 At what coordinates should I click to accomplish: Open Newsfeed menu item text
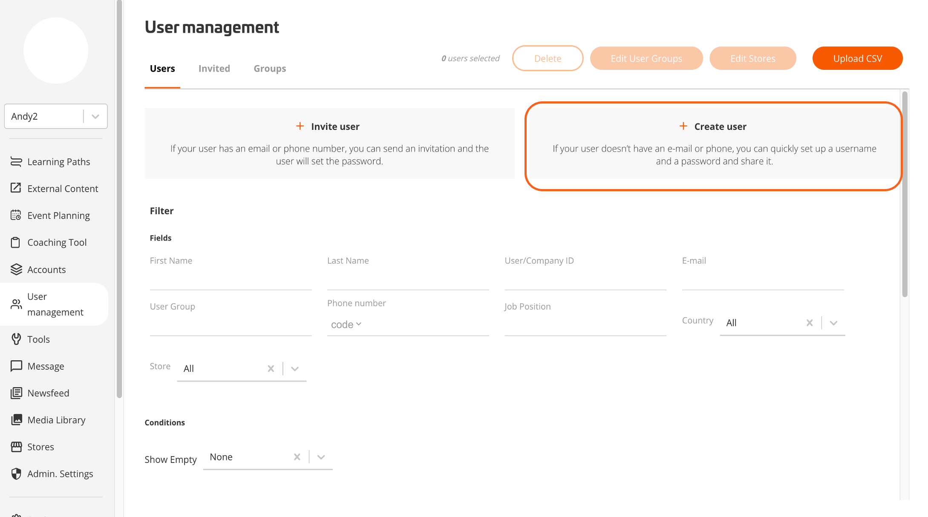click(x=48, y=393)
